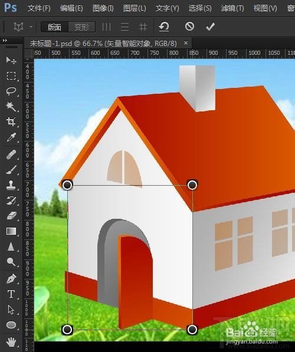Select the Eyedropper tool
295x352 pixels.
pos(11,137)
